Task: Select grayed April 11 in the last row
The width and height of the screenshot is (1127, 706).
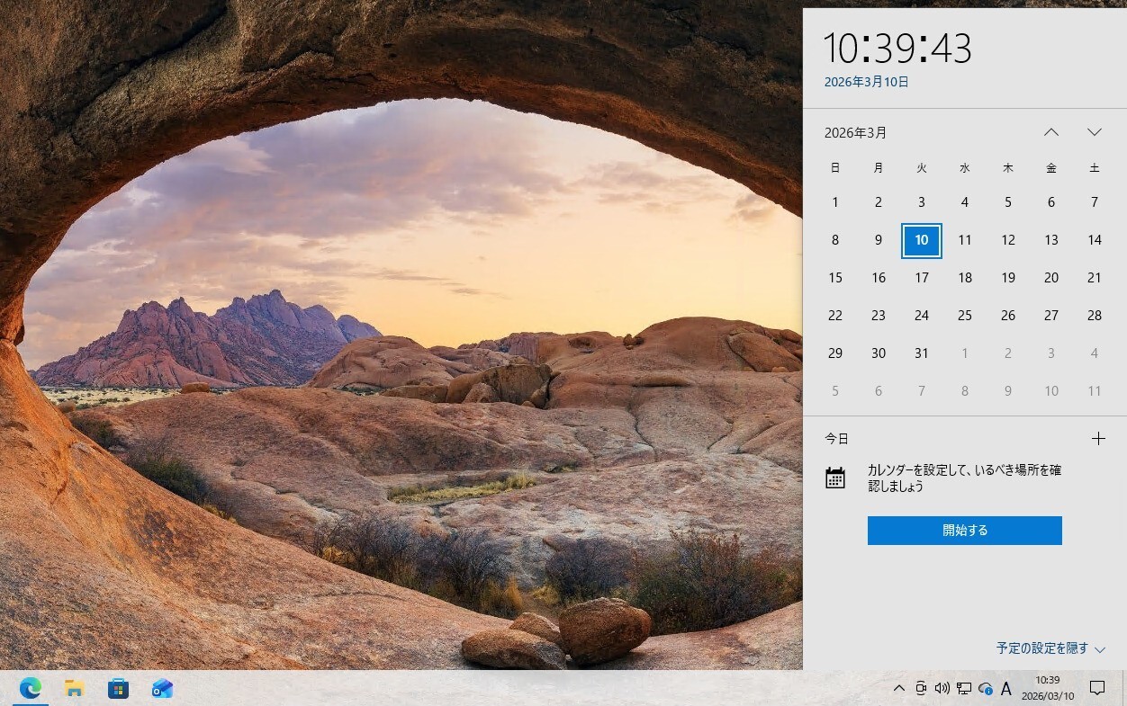Action: 1095,391
